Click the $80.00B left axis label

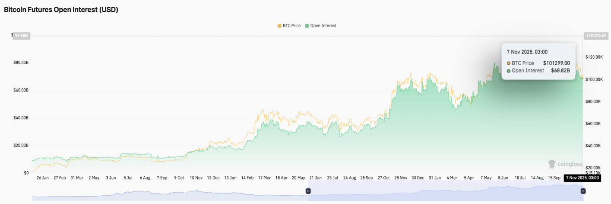coord(21,63)
